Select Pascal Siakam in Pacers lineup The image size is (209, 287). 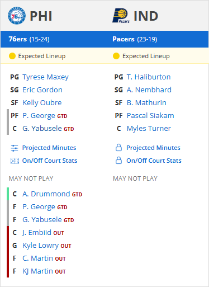(150, 116)
